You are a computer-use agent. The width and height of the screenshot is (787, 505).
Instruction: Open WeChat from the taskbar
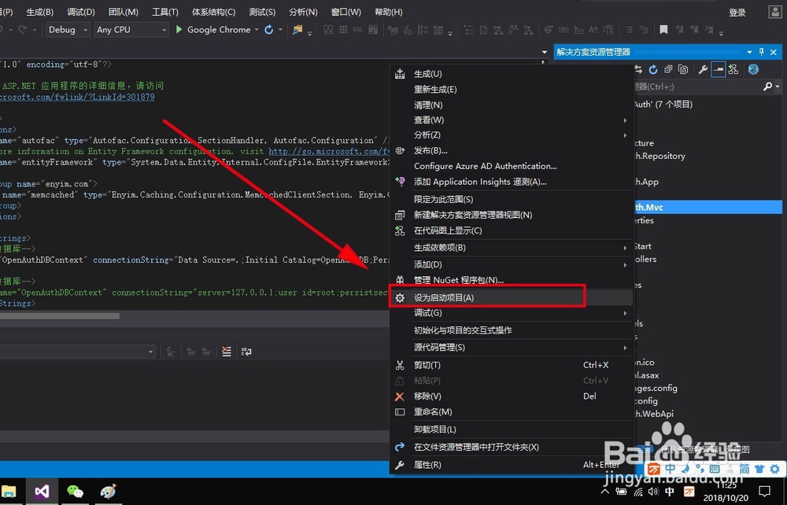tap(75, 492)
